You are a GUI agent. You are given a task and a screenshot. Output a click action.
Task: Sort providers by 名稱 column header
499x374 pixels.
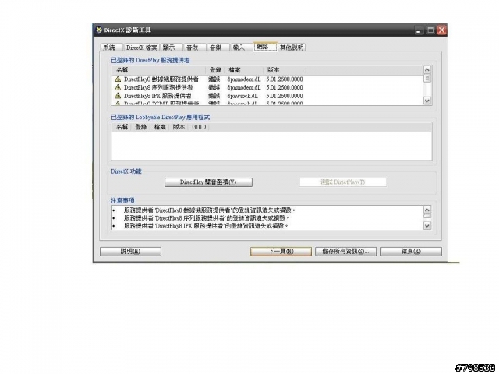(x=158, y=70)
